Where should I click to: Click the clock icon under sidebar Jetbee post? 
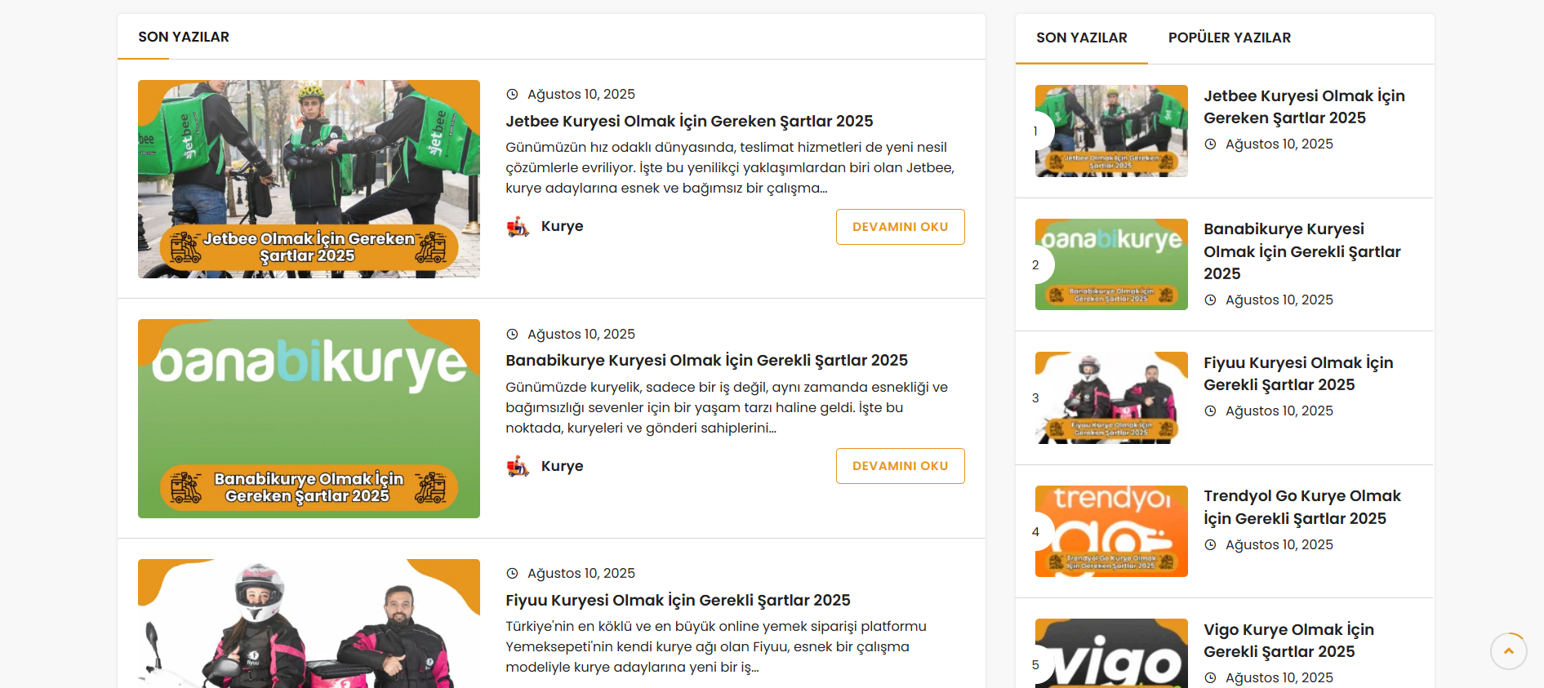(x=1210, y=144)
